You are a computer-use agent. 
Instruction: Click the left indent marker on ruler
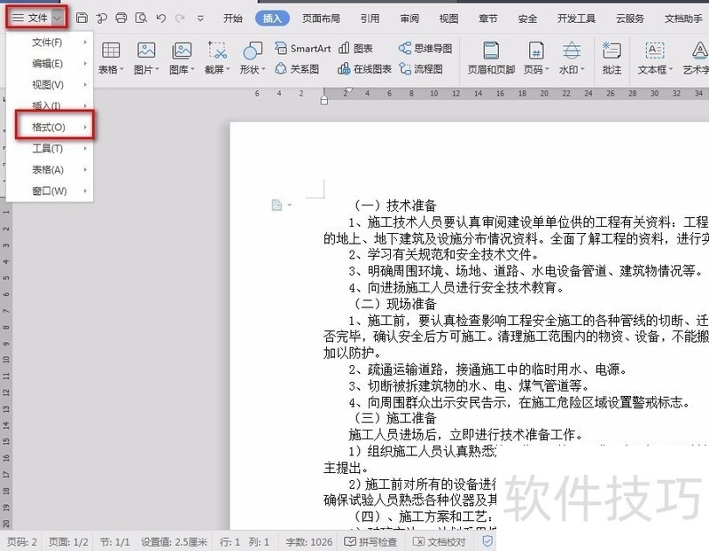point(323,101)
